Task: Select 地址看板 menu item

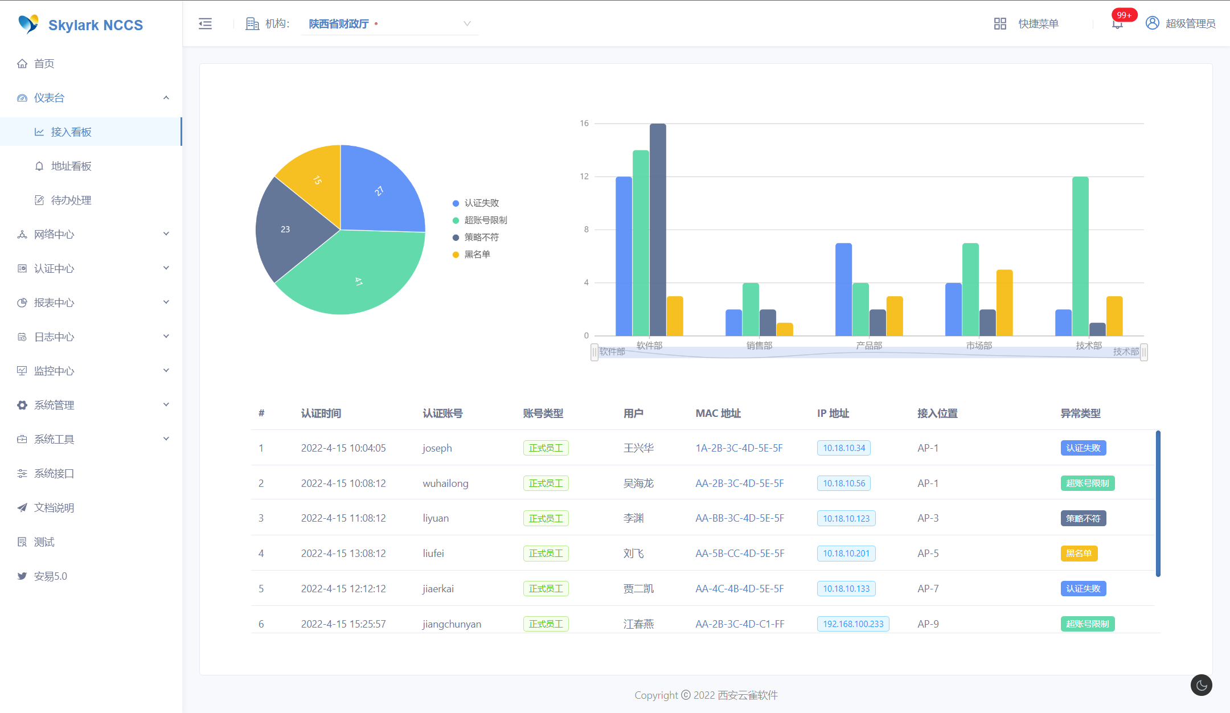Action: (71, 166)
